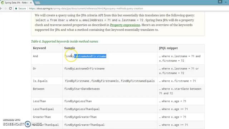The width and height of the screenshot is (229, 129).
Task: Click the 'where x.startDate between' snippet
Action: (180, 89)
